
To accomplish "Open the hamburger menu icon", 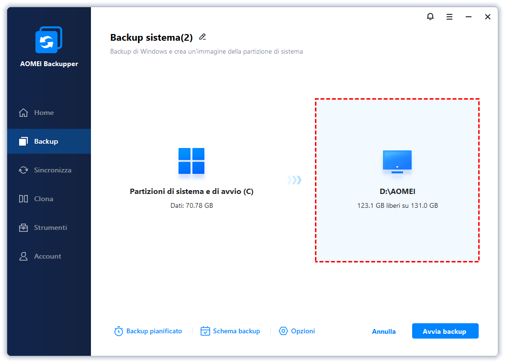I will point(449,17).
